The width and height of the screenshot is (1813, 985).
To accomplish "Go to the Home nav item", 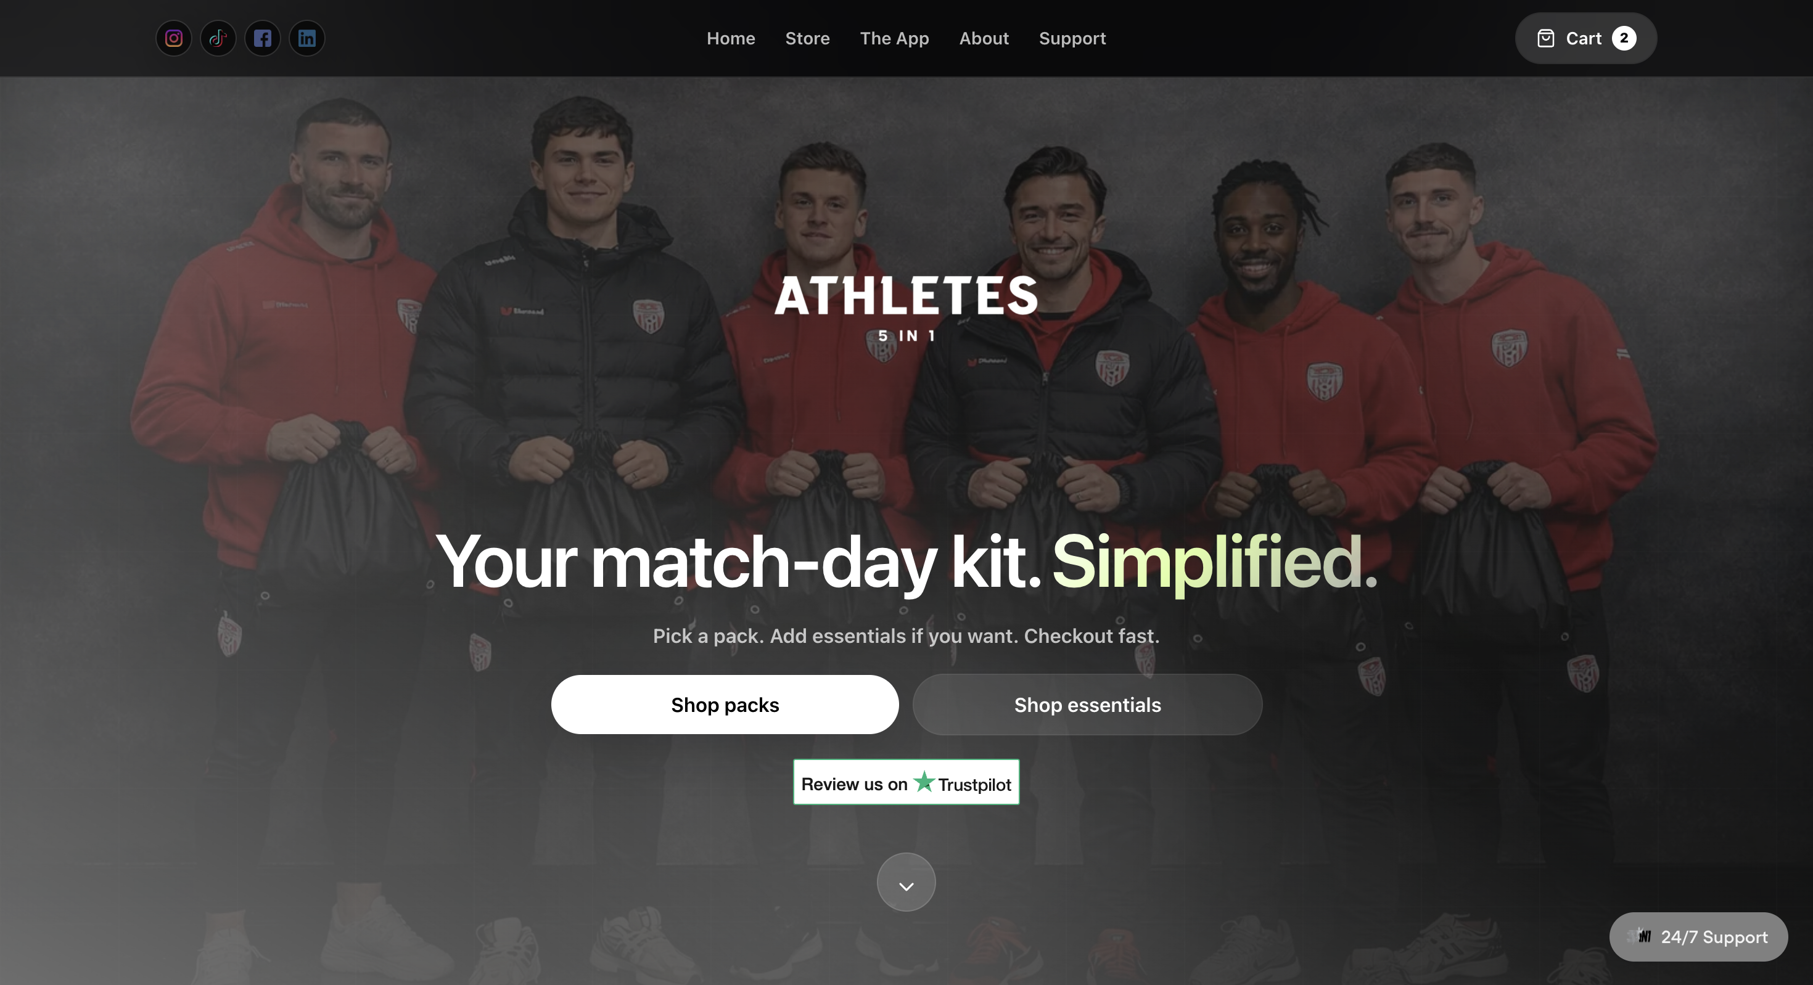I will tap(731, 38).
